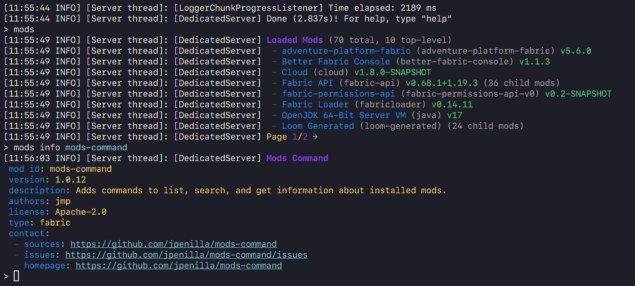Screen dimensions: 635x286
Task: Click the Mods Command purple title
Action: click(x=297, y=158)
